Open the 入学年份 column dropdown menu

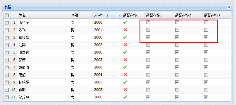[x=119, y=15]
